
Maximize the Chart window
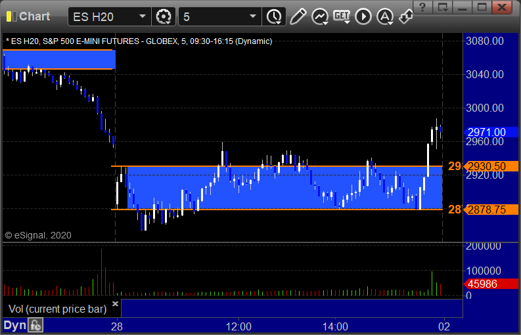tap(482, 7)
